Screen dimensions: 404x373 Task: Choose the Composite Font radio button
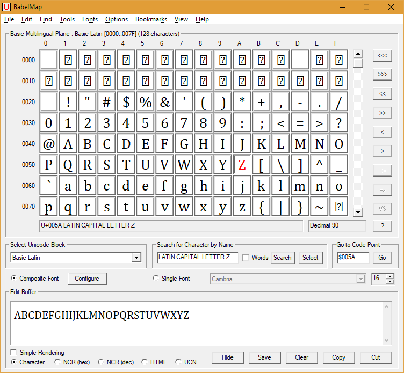coord(13,278)
